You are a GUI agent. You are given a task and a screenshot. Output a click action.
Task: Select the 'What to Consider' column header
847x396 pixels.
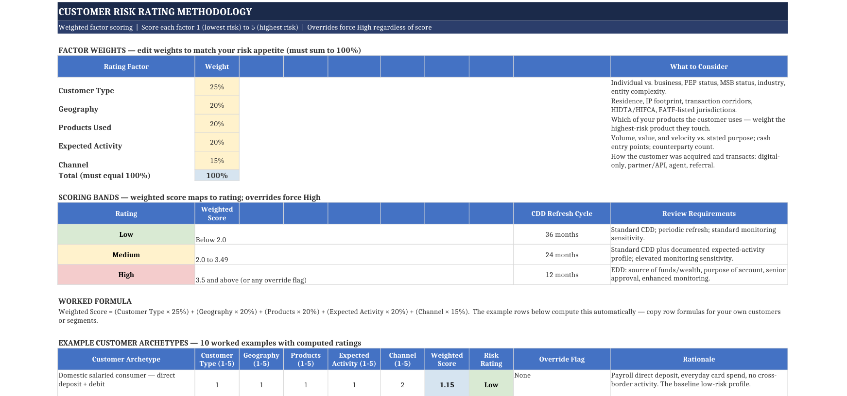click(699, 66)
